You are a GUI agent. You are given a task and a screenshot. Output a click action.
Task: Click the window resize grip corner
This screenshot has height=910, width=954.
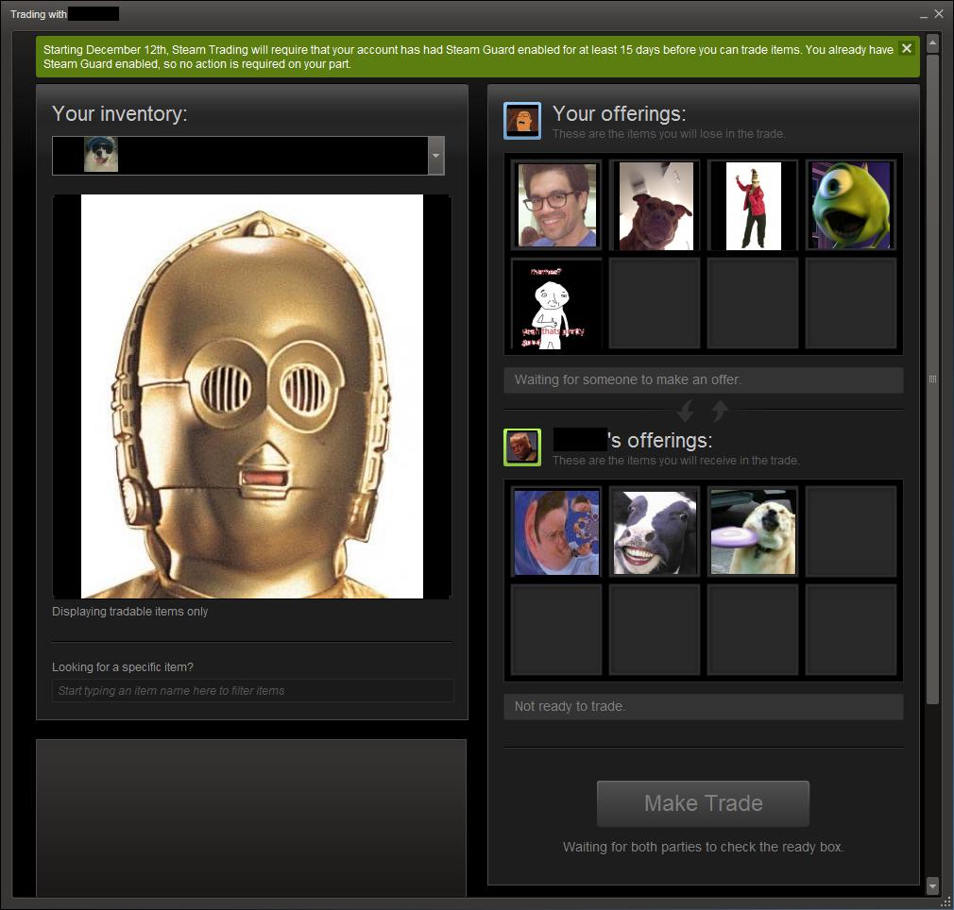[x=945, y=902]
